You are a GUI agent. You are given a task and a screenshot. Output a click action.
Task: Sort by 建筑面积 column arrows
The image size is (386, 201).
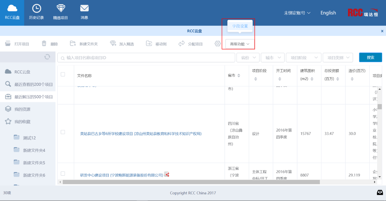coord(312,79)
